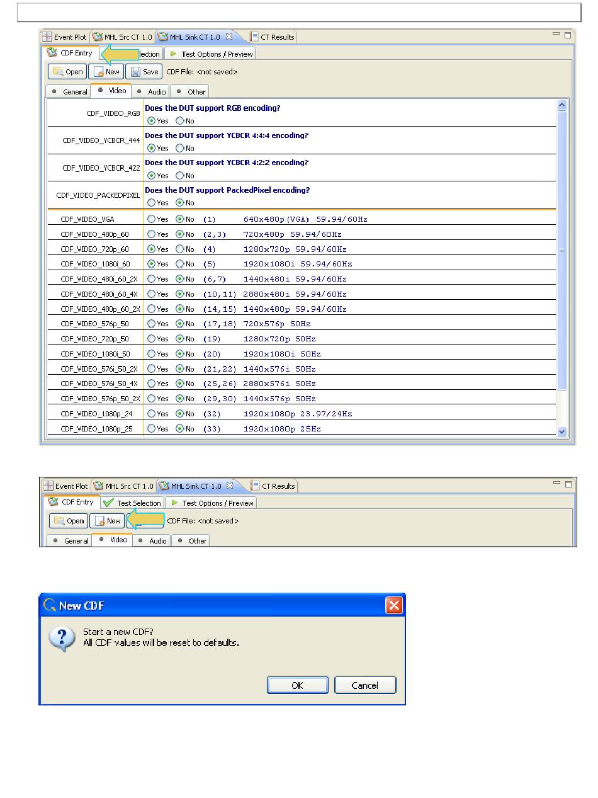The height and width of the screenshot is (798, 598).
Task: Select No for RGB encoding support
Action: tap(180, 121)
